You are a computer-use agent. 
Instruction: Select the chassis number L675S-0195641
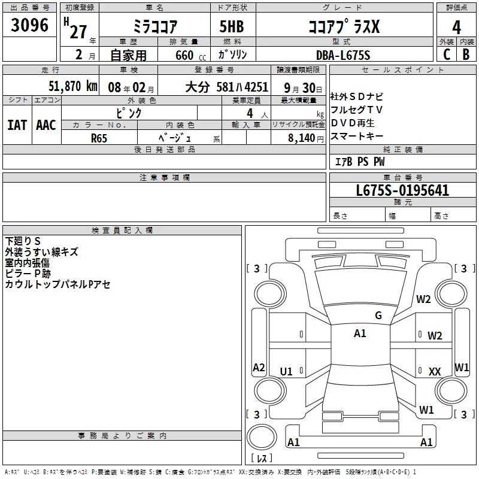pyautogui.click(x=402, y=190)
